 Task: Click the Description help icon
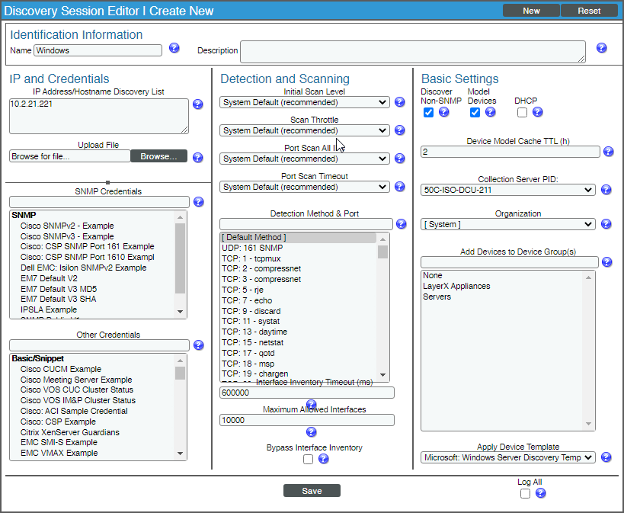tap(601, 47)
